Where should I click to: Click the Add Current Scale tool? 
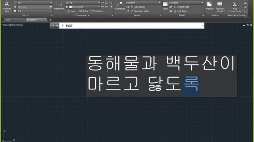click(x=235, y=7)
